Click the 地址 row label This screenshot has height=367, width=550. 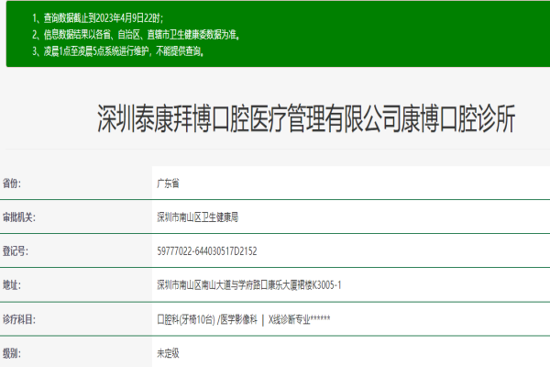tap(13, 284)
